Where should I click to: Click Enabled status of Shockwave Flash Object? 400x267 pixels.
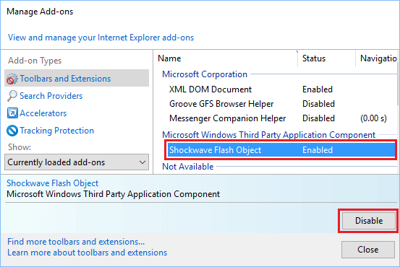[318, 150]
